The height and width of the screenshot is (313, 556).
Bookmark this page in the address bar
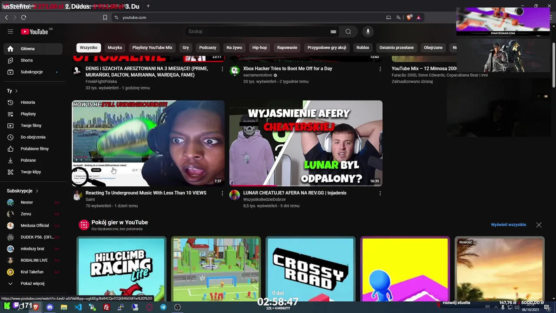click(105, 17)
